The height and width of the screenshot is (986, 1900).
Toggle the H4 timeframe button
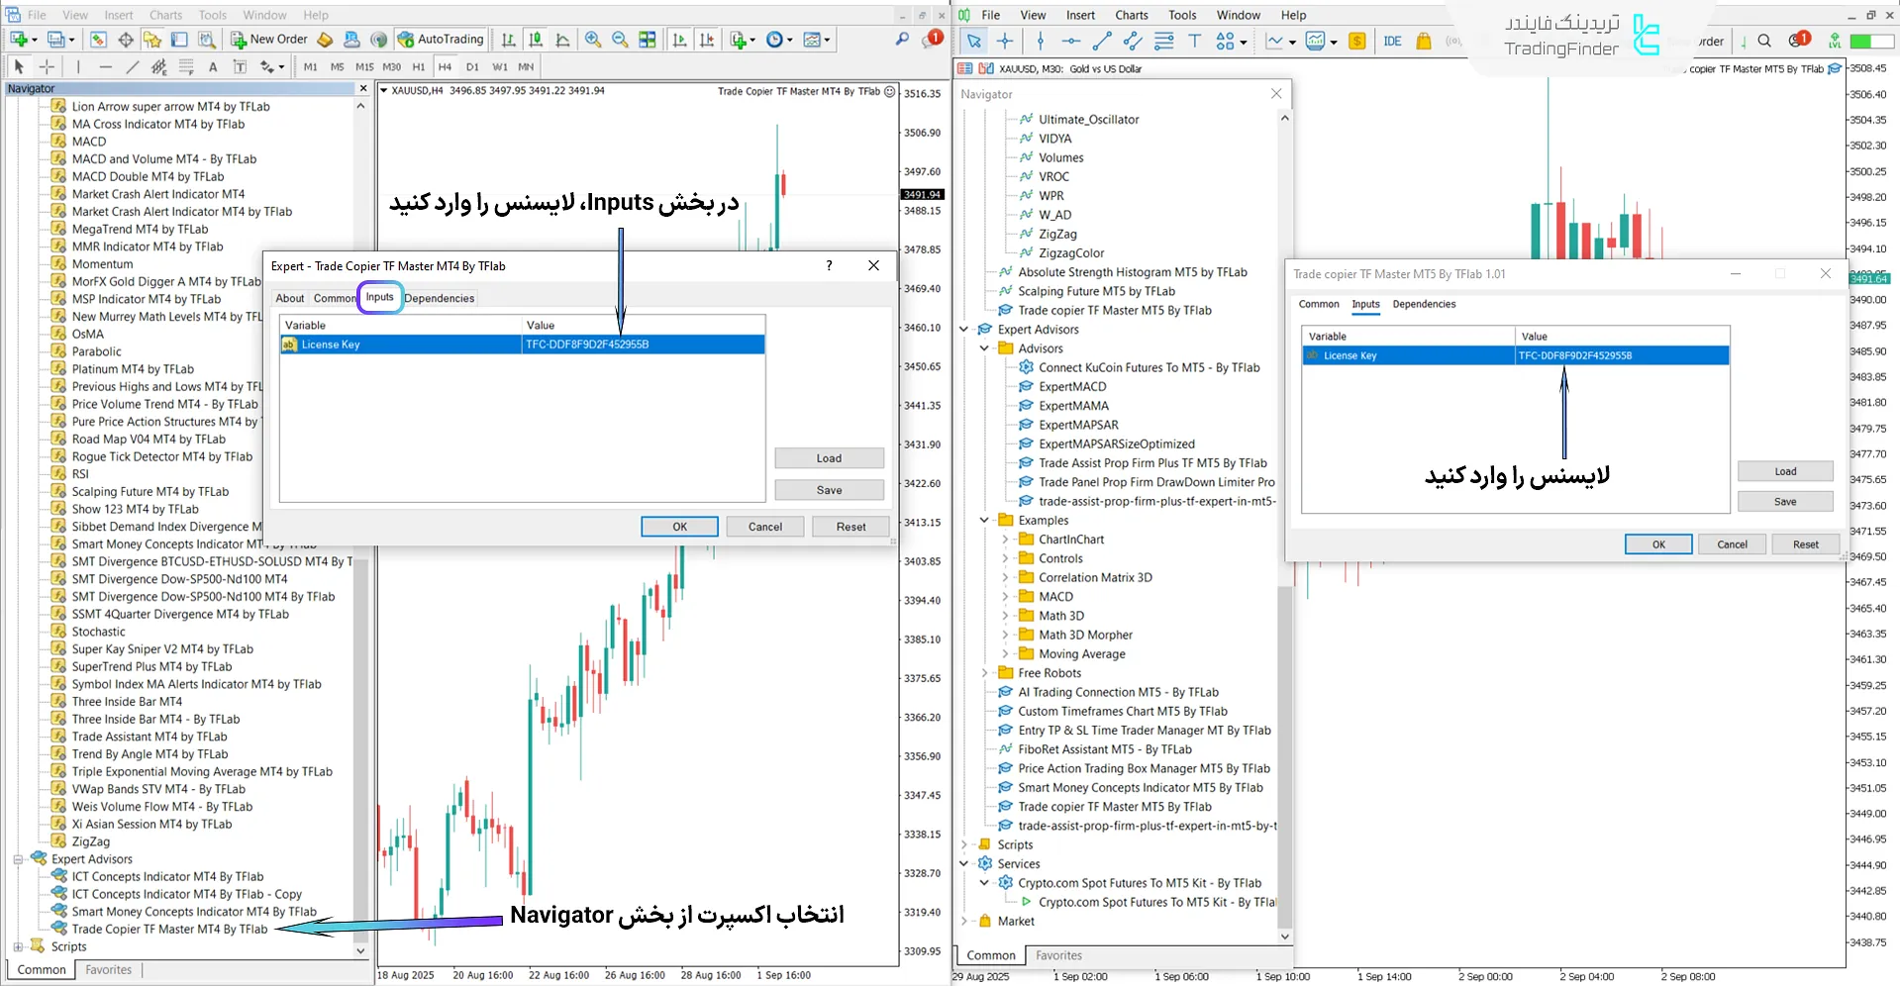pyautogui.click(x=445, y=67)
